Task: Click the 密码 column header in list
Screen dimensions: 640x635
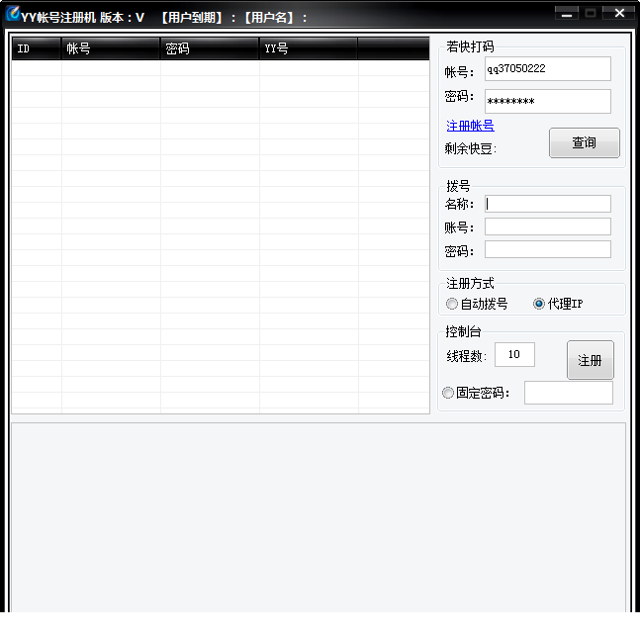Action: (210, 48)
